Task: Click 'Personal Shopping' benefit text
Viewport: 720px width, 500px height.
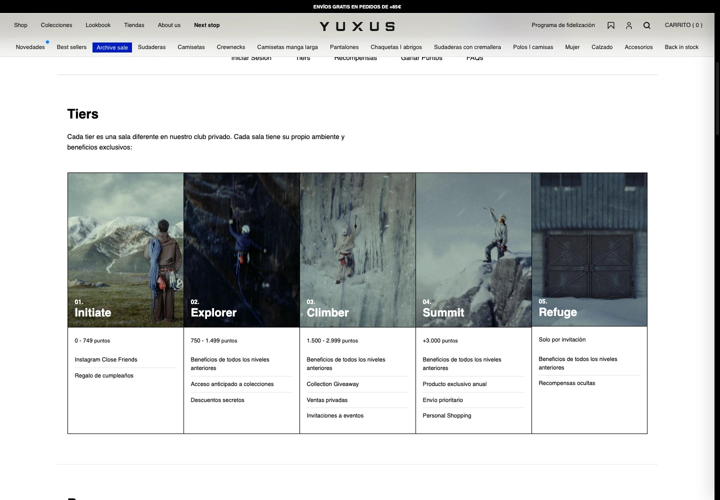Action: tap(447, 415)
